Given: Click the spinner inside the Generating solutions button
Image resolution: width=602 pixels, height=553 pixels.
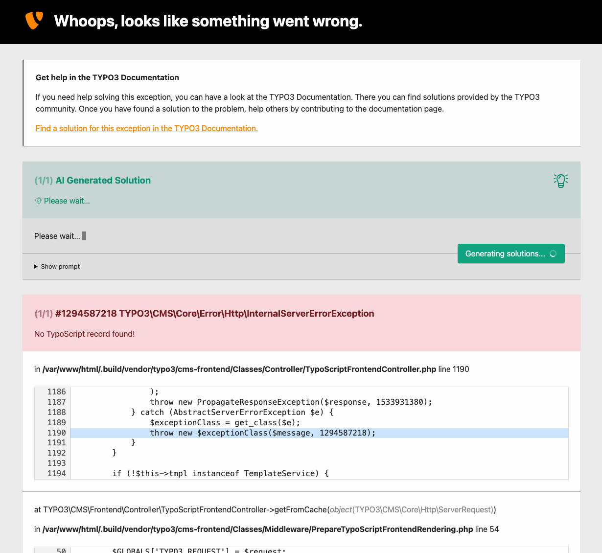Looking at the screenshot, I should pos(552,253).
